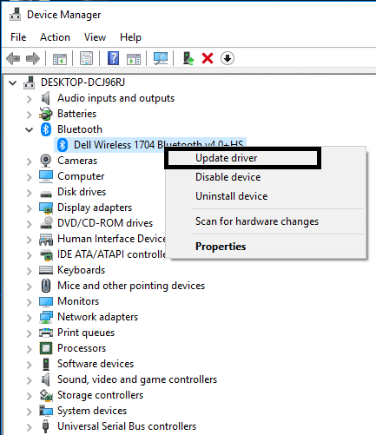376x435 pixels.
Task: Select the Sound, video and game controllers label
Action: coord(137,379)
